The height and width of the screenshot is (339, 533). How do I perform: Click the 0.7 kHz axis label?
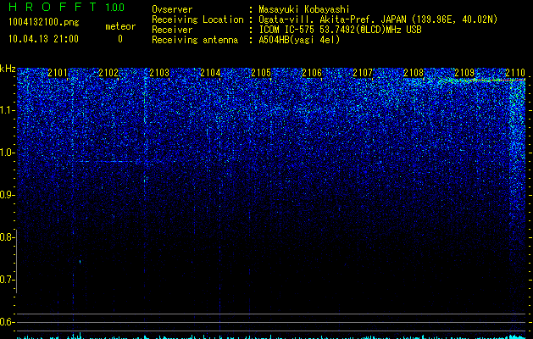[x=7, y=280]
